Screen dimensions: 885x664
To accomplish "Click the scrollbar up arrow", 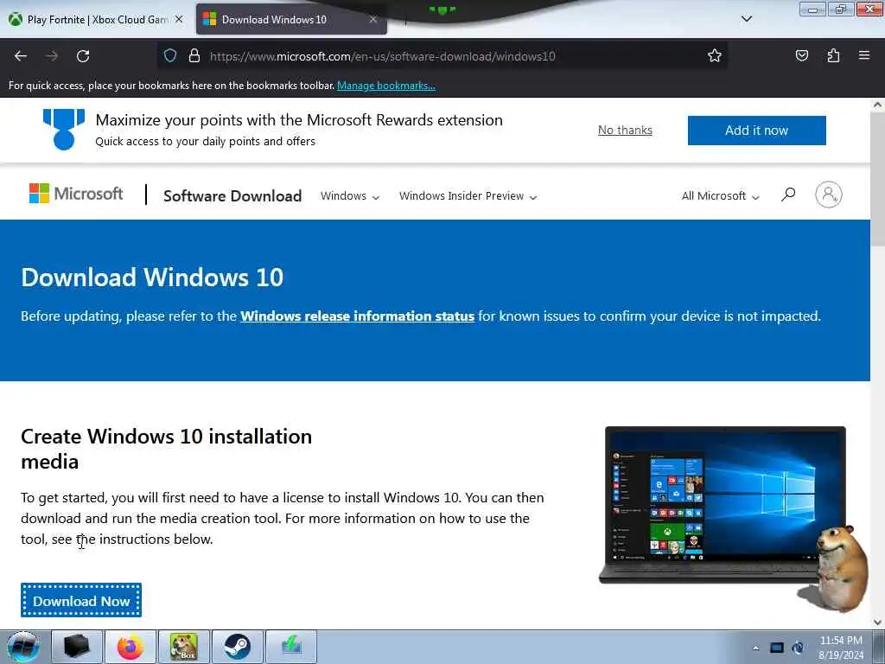I will click(x=878, y=105).
